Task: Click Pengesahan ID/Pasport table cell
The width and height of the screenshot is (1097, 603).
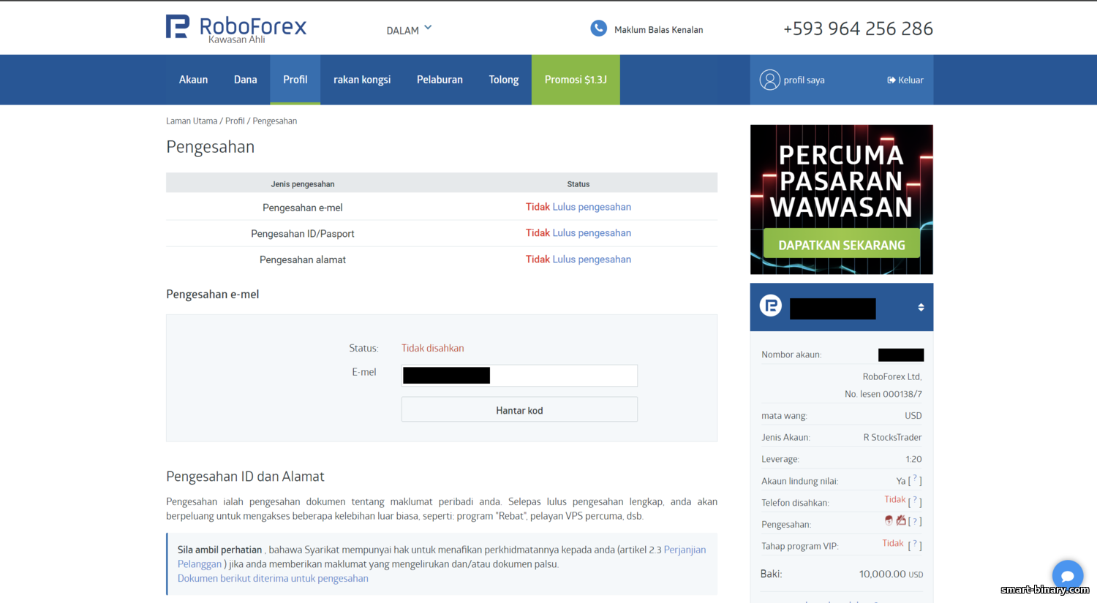Action: pyautogui.click(x=303, y=234)
